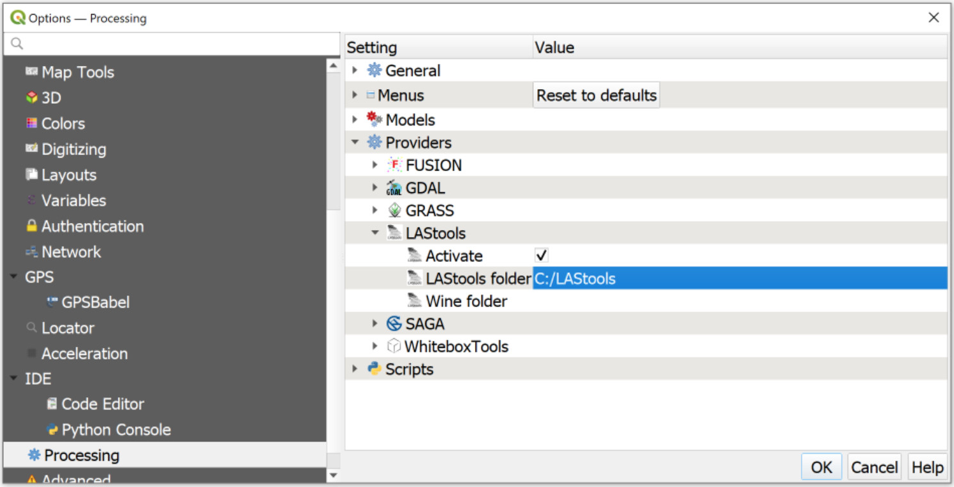Screen dimensions: 954x487
Task: Edit the LAStools folder value C:/LAStools
Action: click(x=740, y=278)
